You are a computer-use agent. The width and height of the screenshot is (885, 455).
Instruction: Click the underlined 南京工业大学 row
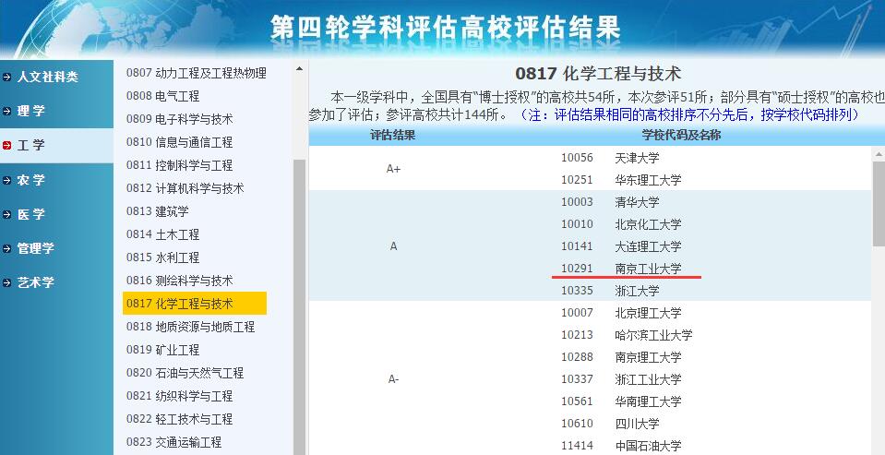click(x=648, y=269)
